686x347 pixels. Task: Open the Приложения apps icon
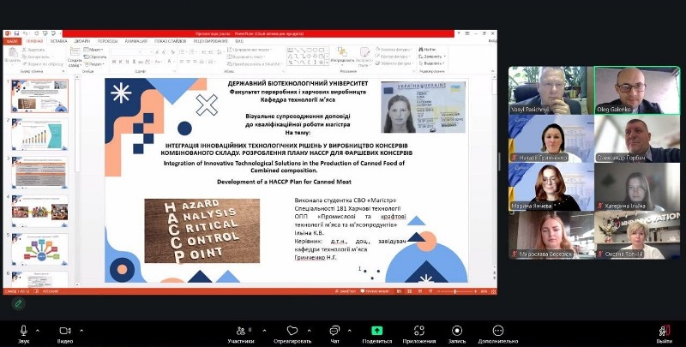(419, 331)
